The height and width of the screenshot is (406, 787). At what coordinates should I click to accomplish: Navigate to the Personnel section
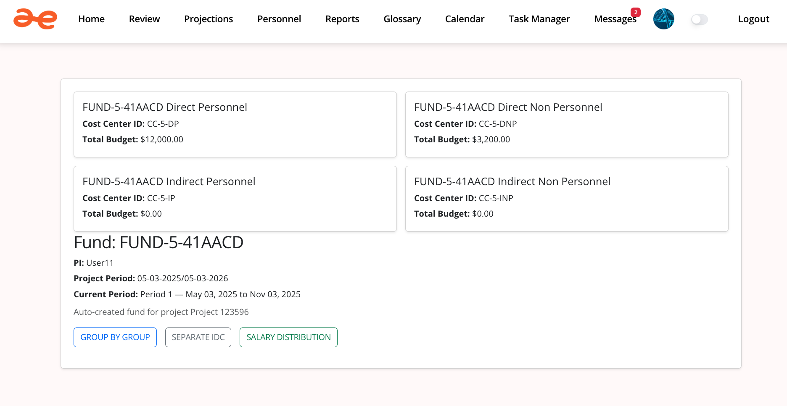pos(279,19)
